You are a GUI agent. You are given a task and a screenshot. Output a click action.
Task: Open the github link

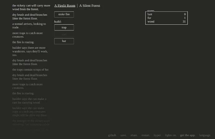tap(112, 135)
